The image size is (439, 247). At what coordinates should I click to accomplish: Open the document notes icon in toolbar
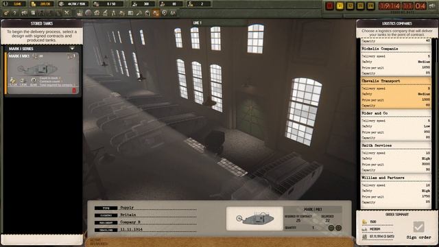tap(33, 13)
